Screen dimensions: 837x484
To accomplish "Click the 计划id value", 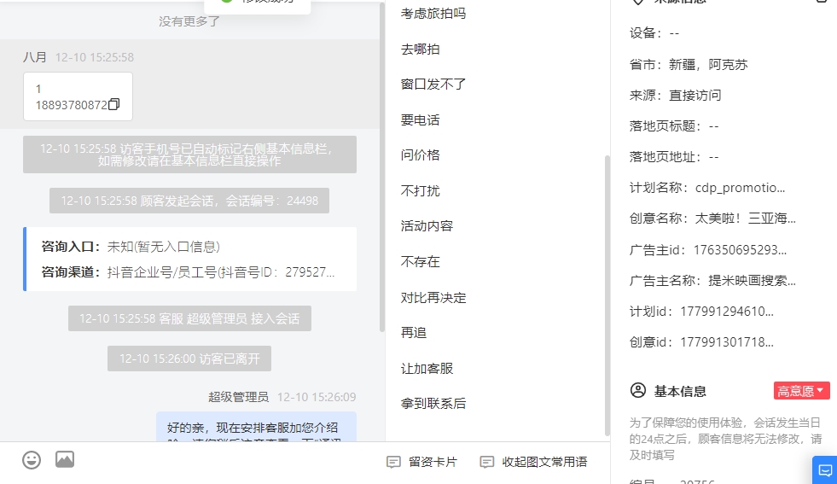I will point(727,312).
